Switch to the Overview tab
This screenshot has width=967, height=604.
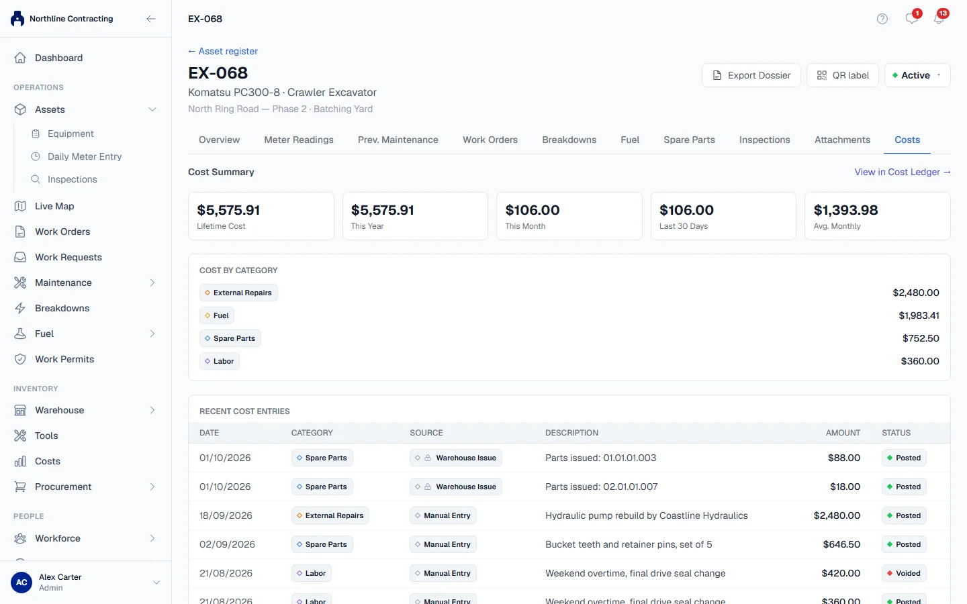pos(219,140)
